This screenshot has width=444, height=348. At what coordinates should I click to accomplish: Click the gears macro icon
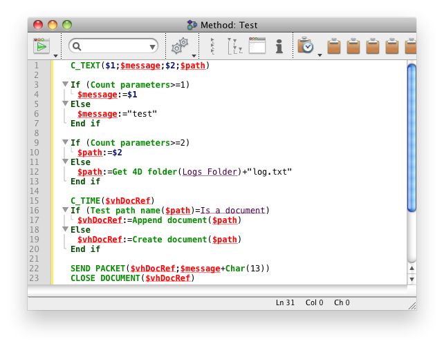pos(179,46)
